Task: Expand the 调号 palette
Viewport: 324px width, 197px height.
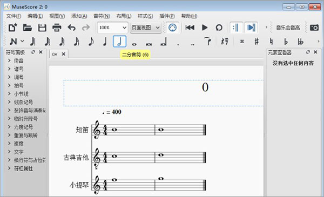Action: (x=9, y=77)
